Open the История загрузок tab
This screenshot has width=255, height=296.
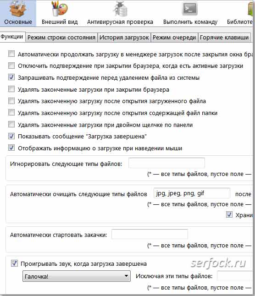click(124, 38)
